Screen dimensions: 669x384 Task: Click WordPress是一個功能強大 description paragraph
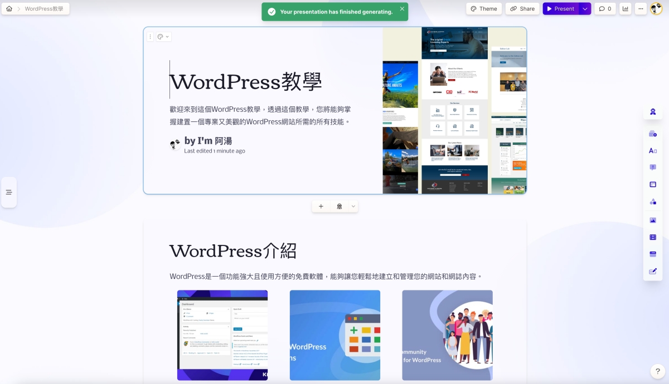[x=326, y=277]
